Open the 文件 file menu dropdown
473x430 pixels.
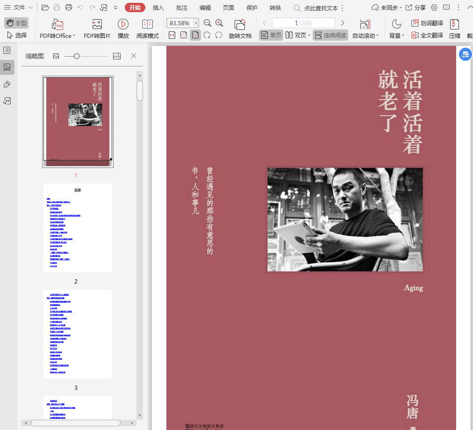[x=19, y=7]
